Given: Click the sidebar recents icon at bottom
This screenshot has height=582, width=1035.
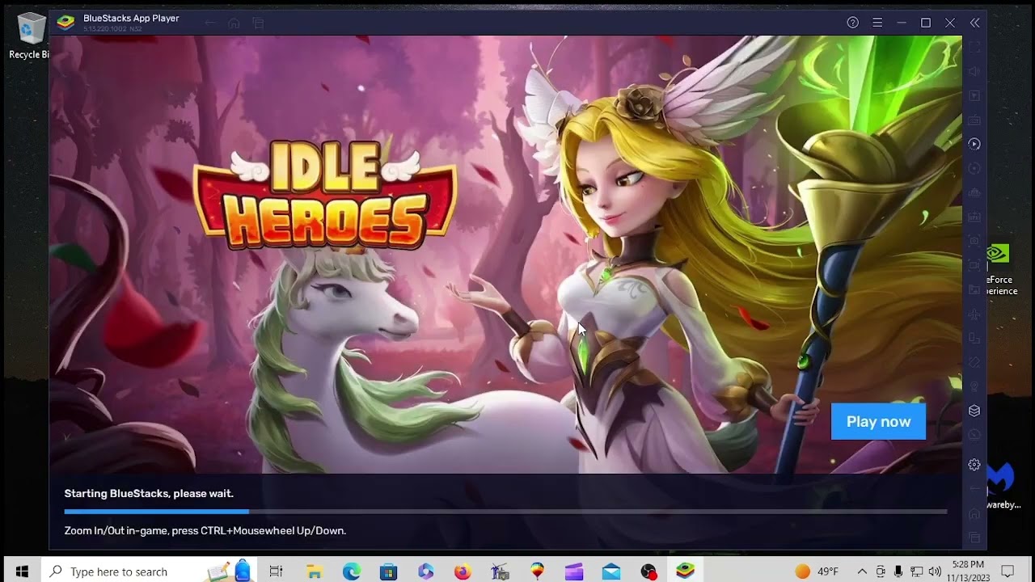Looking at the screenshot, I should coord(974,538).
